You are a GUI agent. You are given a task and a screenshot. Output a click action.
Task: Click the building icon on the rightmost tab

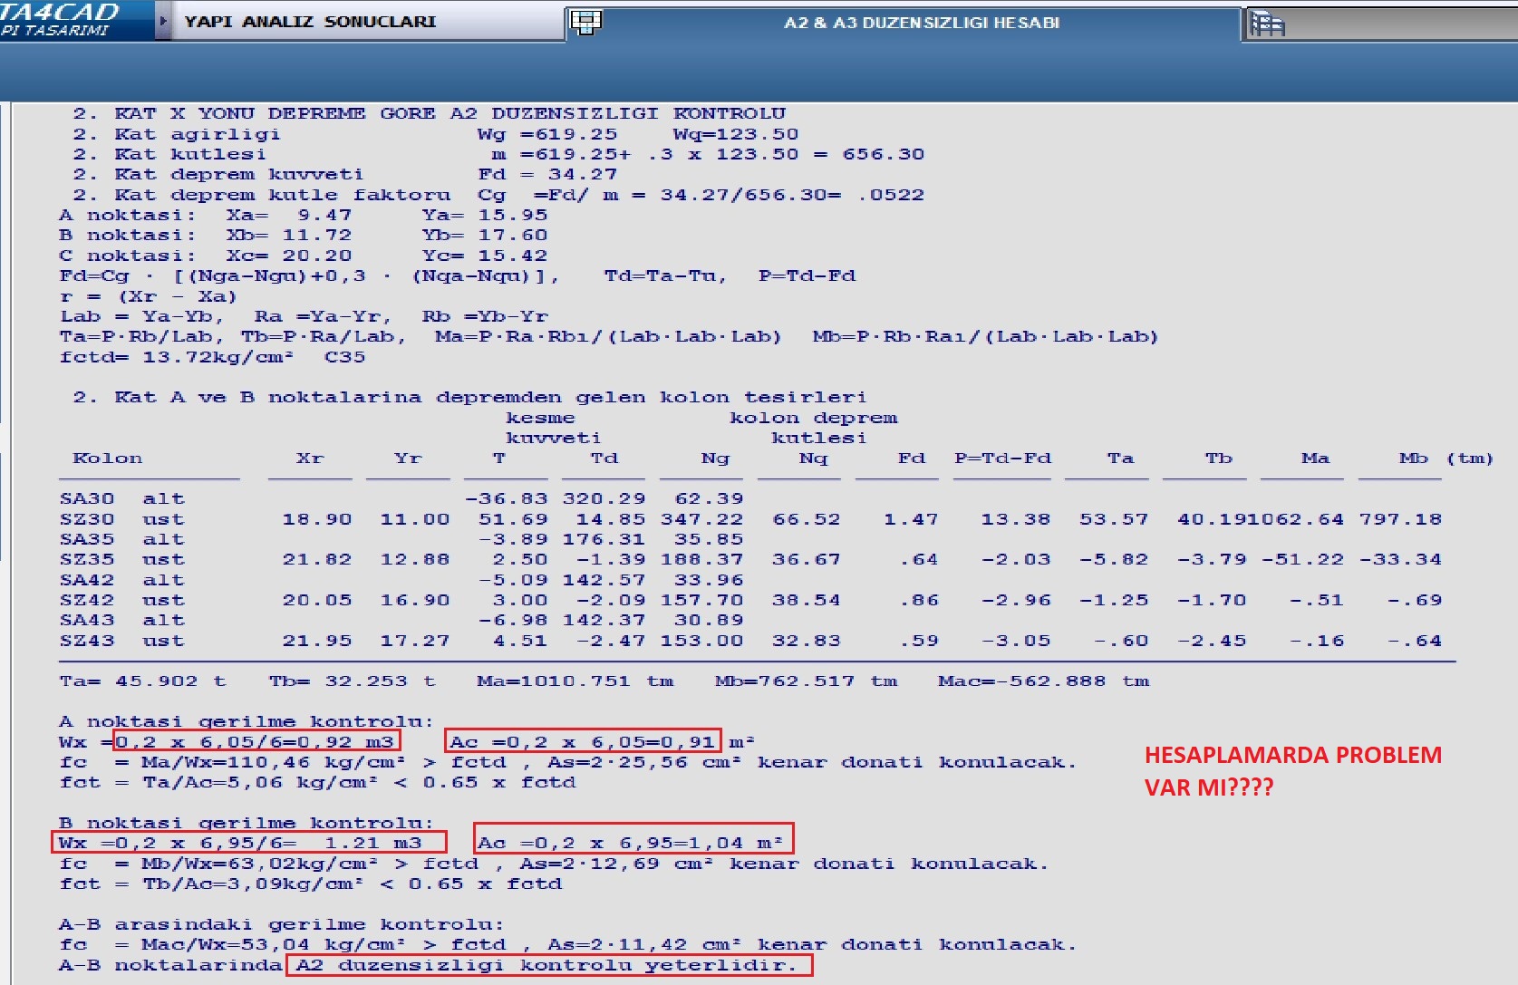click(x=1267, y=24)
